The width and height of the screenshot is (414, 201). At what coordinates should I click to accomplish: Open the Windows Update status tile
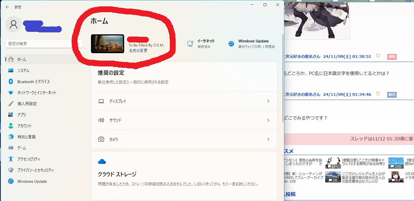pos(251,44)
